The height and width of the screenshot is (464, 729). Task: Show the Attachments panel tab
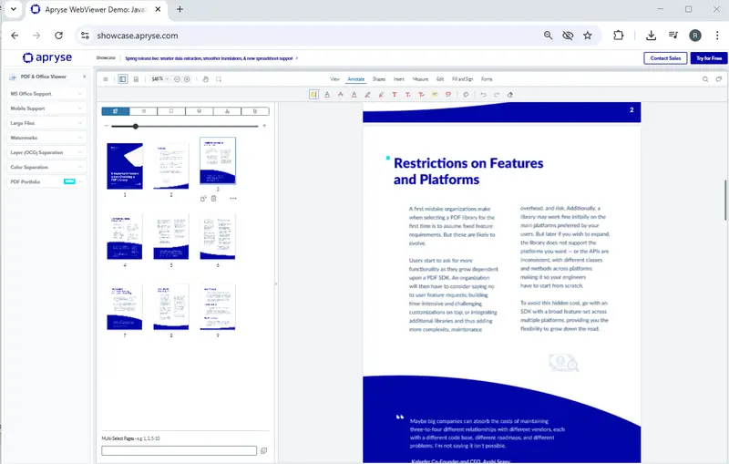coord(255,111)
